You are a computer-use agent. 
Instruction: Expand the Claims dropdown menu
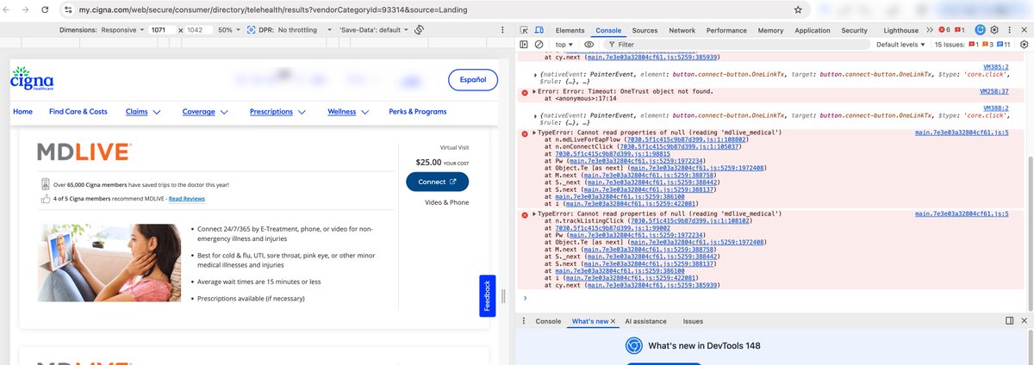(145, 112)
